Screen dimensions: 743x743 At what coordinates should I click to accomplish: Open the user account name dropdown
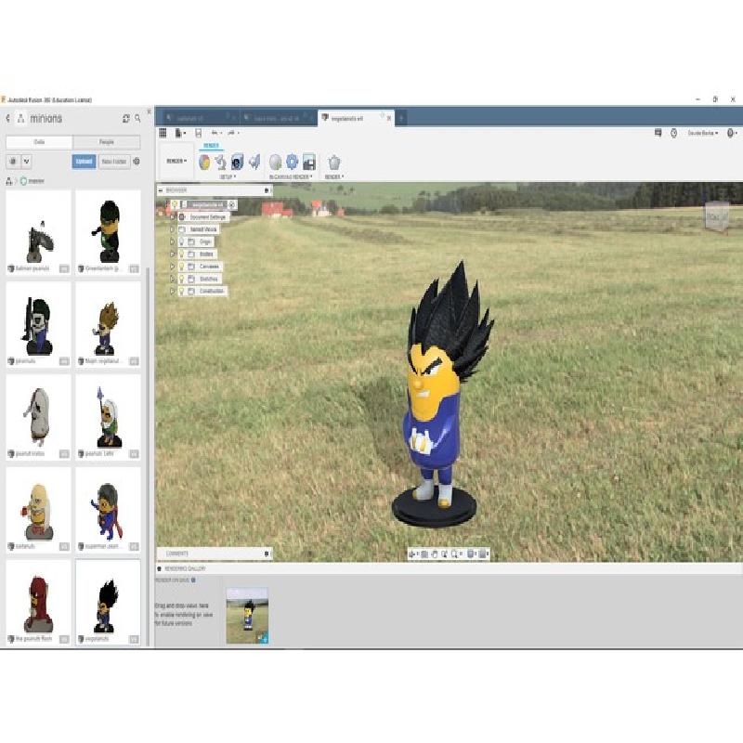coord(703,133)
